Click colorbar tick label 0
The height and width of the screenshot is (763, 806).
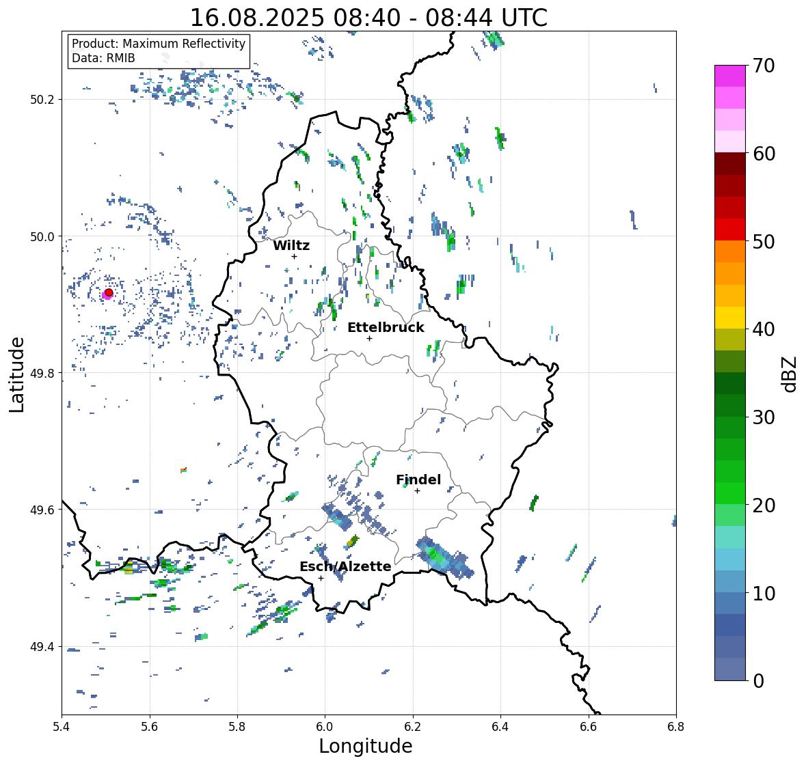(758, 681)
